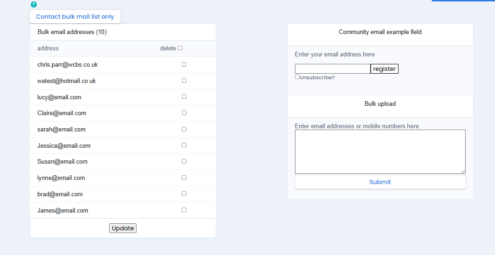
Task: Check delete box for chris.parr@wcbs.co.uk
Action: tap(184, 64)
